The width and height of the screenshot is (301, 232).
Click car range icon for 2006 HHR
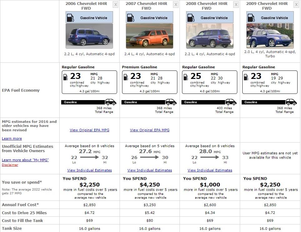tap(111, 102)
